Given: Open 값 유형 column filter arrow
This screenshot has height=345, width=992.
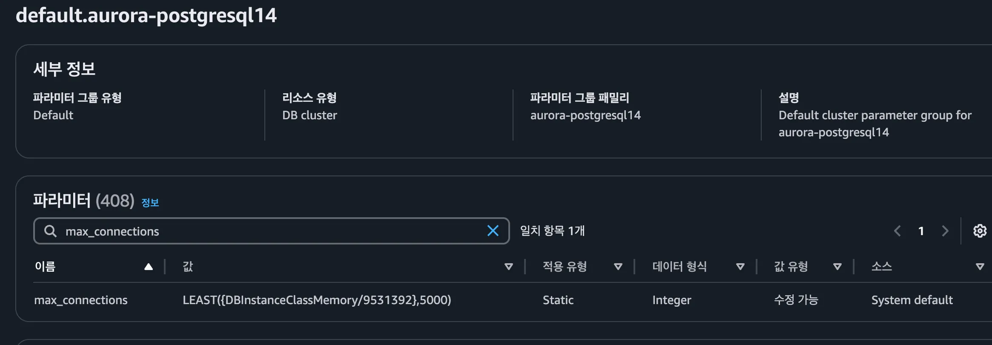Looking at the screenshot, I should tap(837, 267).
